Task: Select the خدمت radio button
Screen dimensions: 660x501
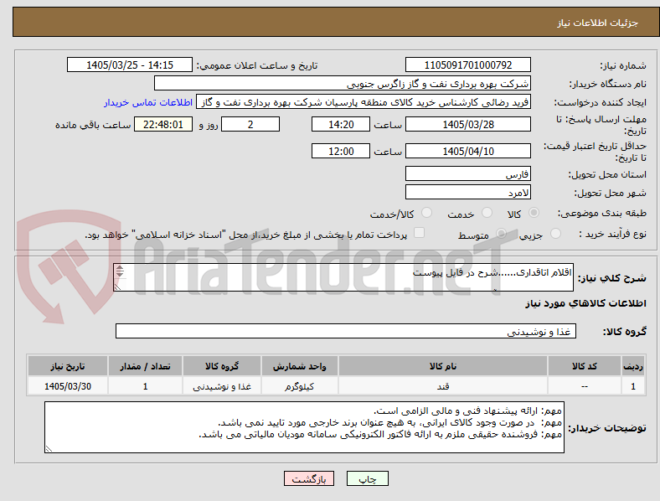Action: click(x=487, y=213)
